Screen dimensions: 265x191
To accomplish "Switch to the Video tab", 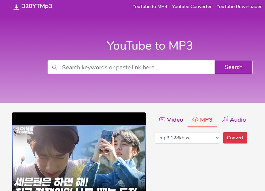I will (x=171, y=120).
